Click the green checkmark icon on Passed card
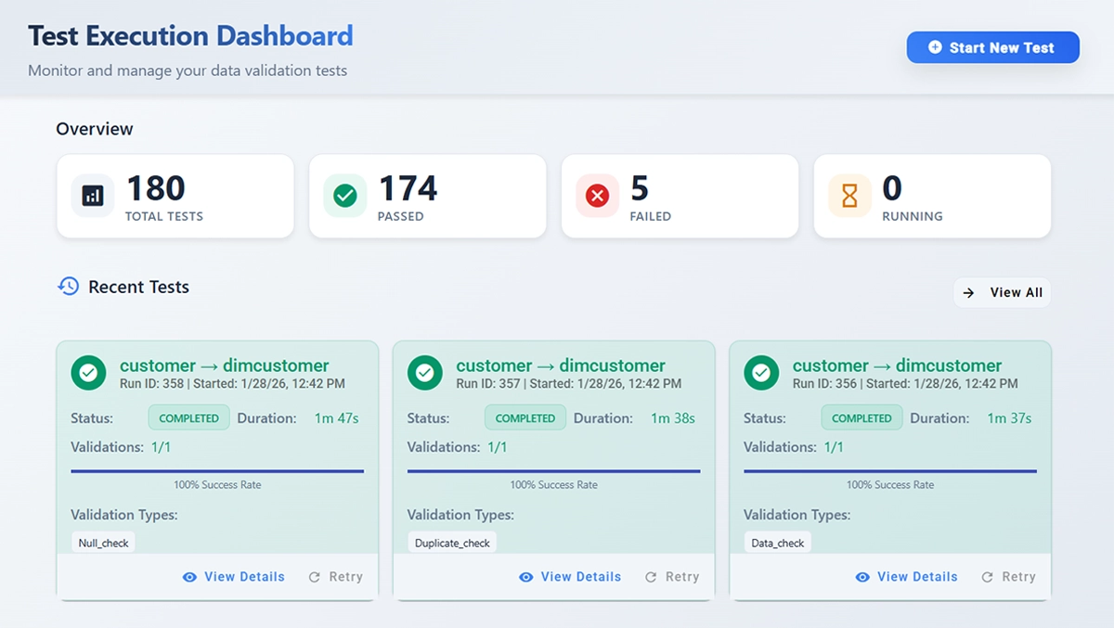Viewport: 1114px width, 628px height. 344,196
